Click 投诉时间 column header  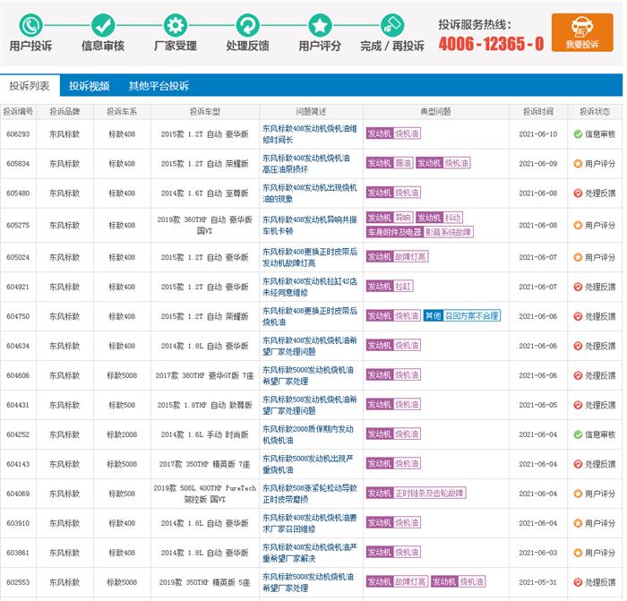point(538,112)
